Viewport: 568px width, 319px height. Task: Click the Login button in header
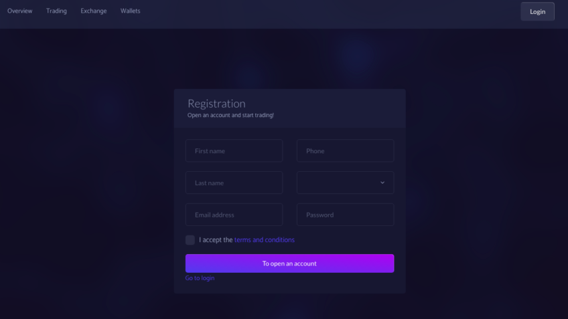pyautogui.click(x=537, y=11)
